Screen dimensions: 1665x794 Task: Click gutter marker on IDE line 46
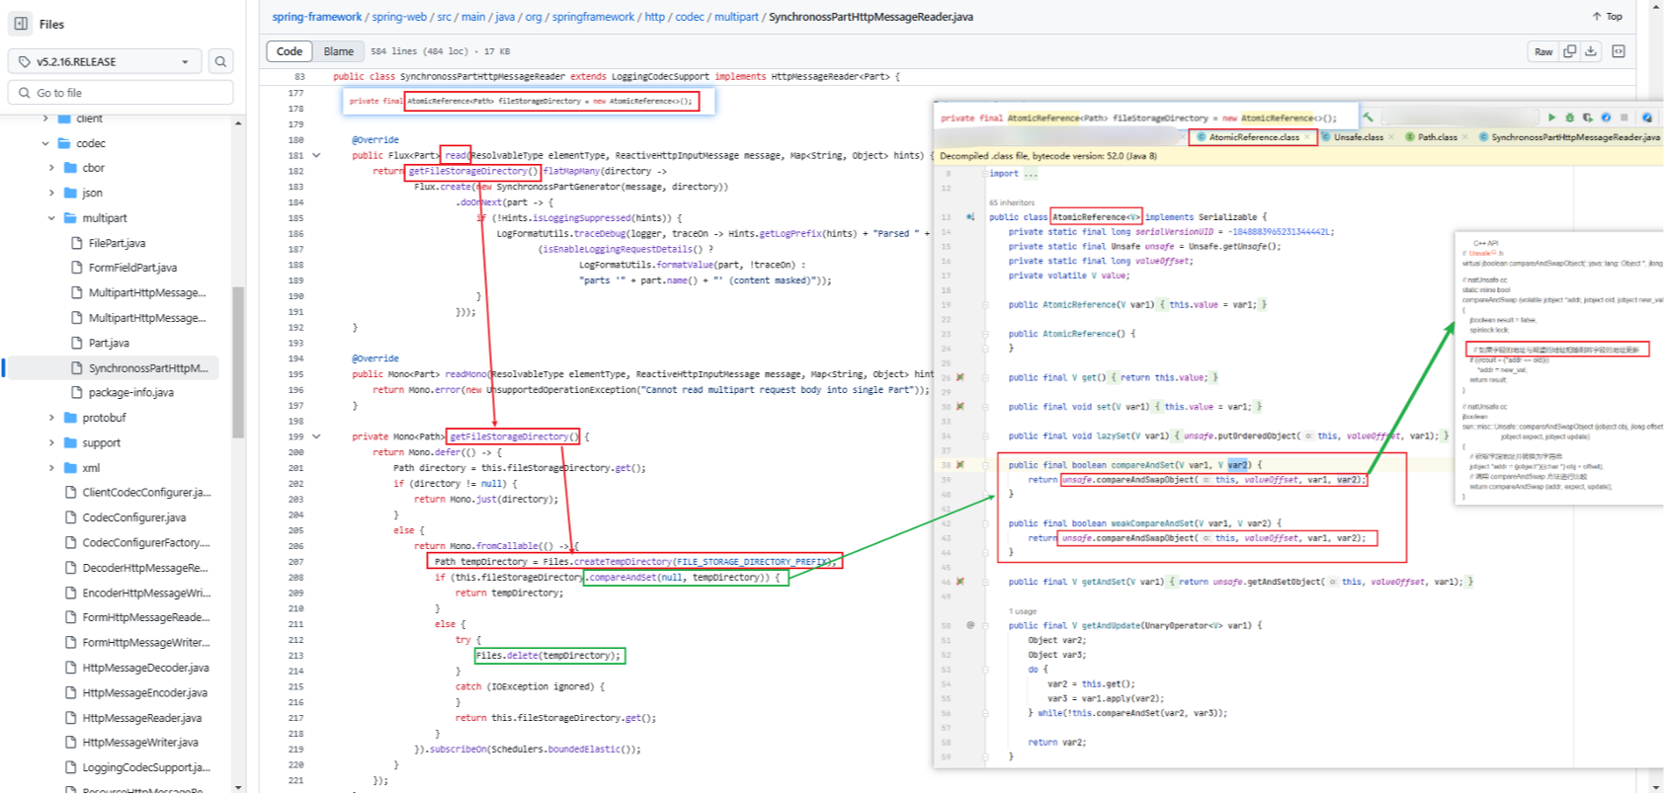point(959,582)
